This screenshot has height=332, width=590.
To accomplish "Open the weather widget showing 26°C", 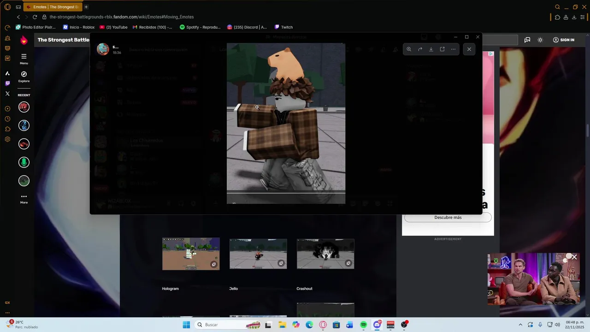I will click(x=22, y=325).
